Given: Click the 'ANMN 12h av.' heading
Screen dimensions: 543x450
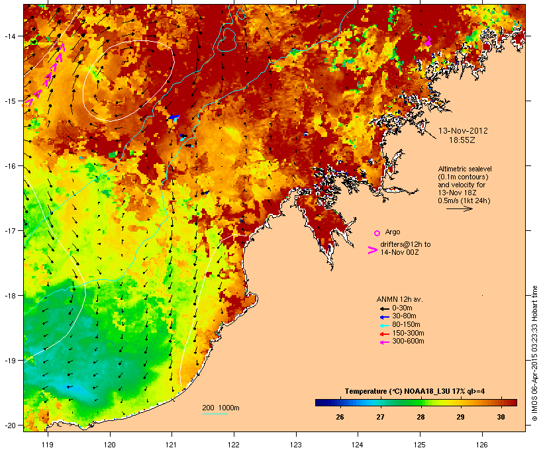Looking at the screenshot, I should point(399,299).
